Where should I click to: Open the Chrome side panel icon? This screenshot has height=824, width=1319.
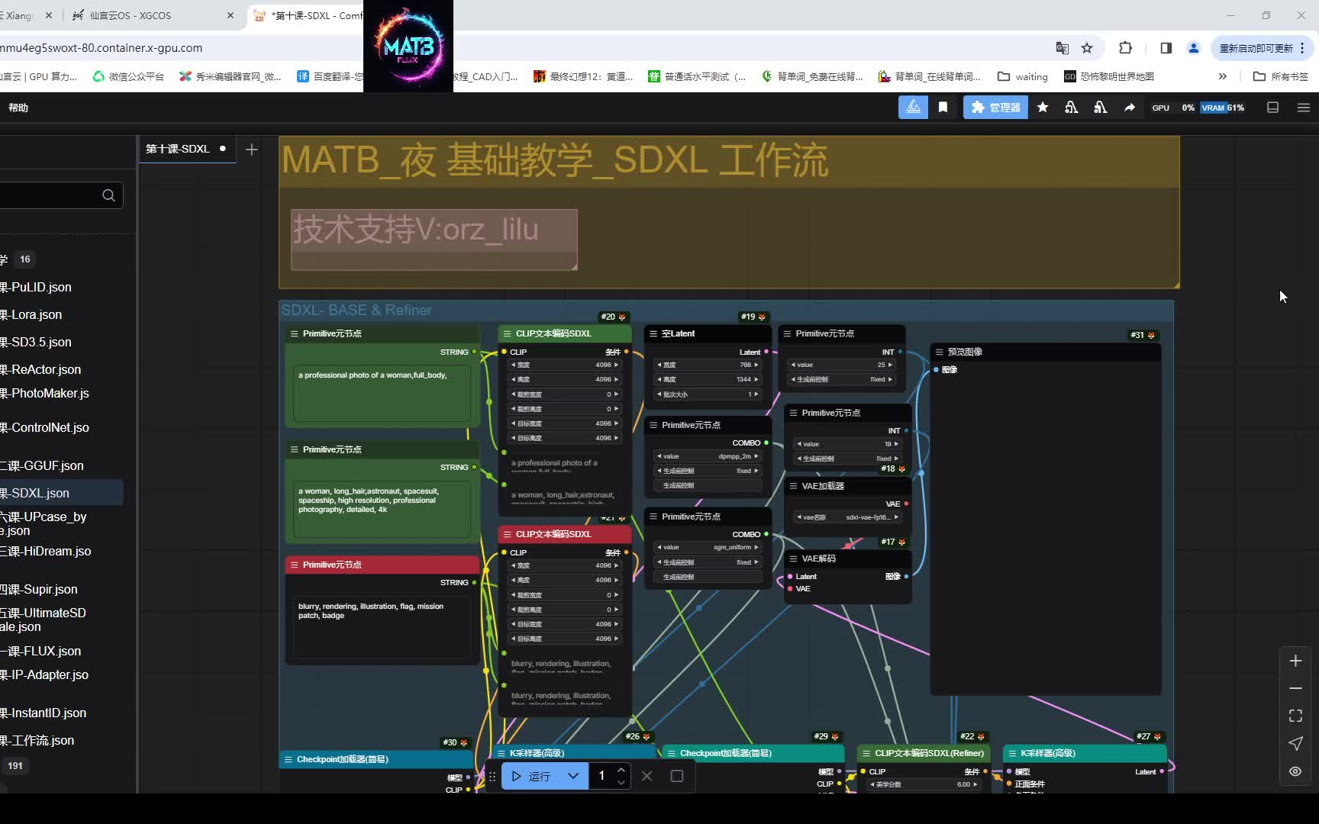1166,48
